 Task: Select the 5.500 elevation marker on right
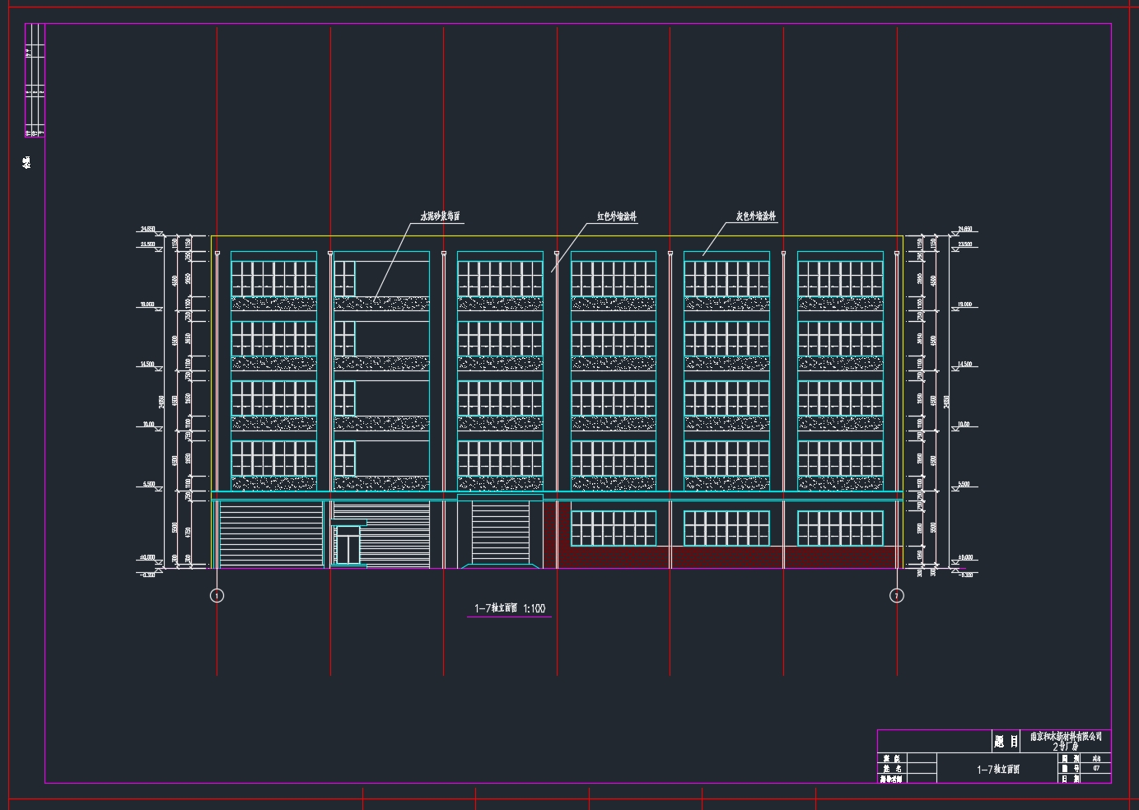pyautogui.click(x=964, y=485)
